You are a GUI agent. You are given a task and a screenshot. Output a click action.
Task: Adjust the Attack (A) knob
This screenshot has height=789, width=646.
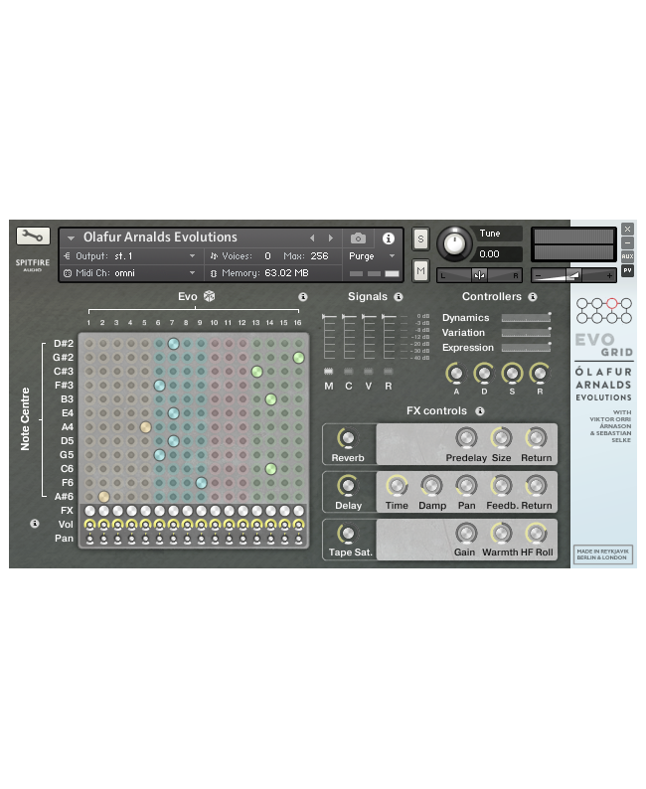click(x=456, y=374)
